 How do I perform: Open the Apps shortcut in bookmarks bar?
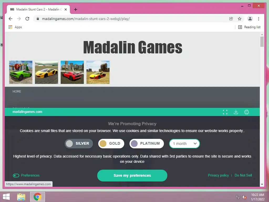[15, 27]
